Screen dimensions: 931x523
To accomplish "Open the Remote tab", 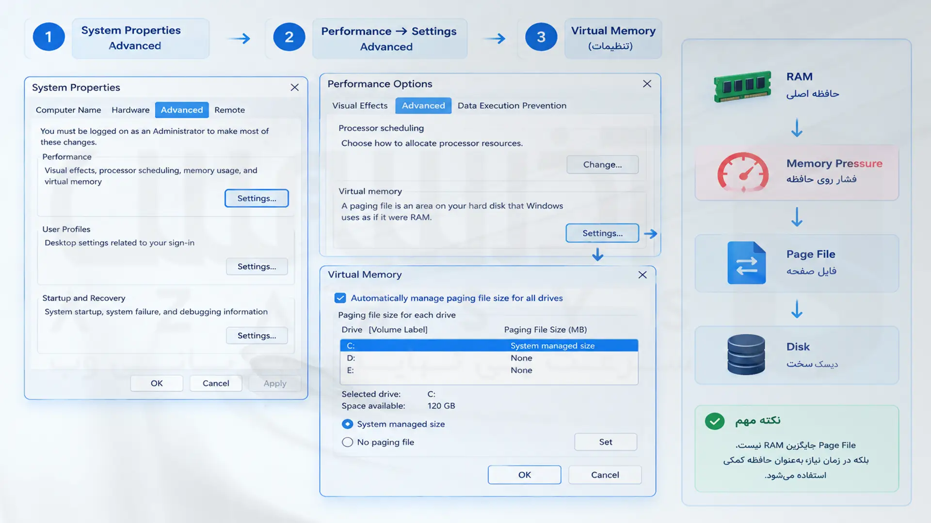I will tap(229, 110).
